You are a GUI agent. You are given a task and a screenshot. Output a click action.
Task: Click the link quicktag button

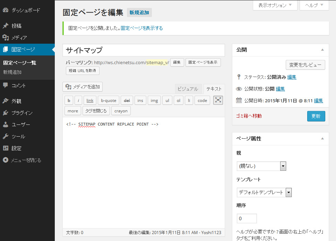(x=90, y=100)
